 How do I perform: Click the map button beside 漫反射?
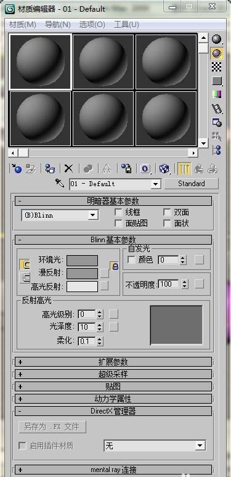[105, 273]
